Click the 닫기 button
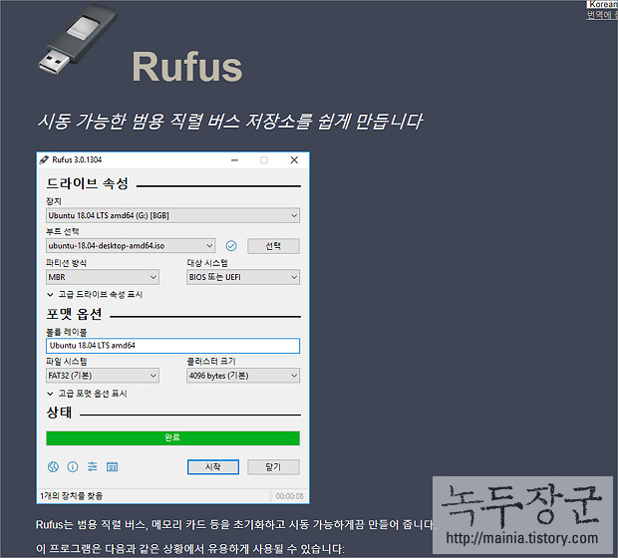This screenshot has height=558, width=618. click(273, 467)
